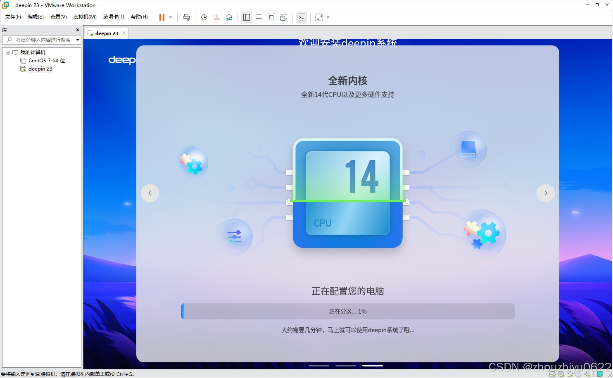Screen dimensions: 613x378
Task: Go to the previous installer slide
Action: click(150, 193)
